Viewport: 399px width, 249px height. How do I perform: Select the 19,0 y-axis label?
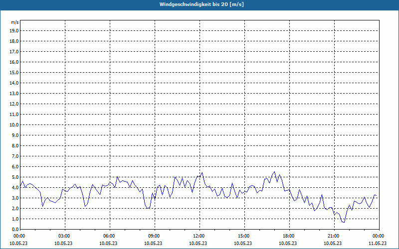[14, 31]
